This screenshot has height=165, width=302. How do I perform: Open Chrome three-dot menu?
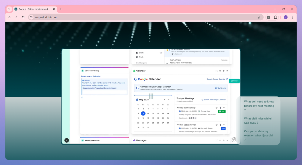click(292, 17)
